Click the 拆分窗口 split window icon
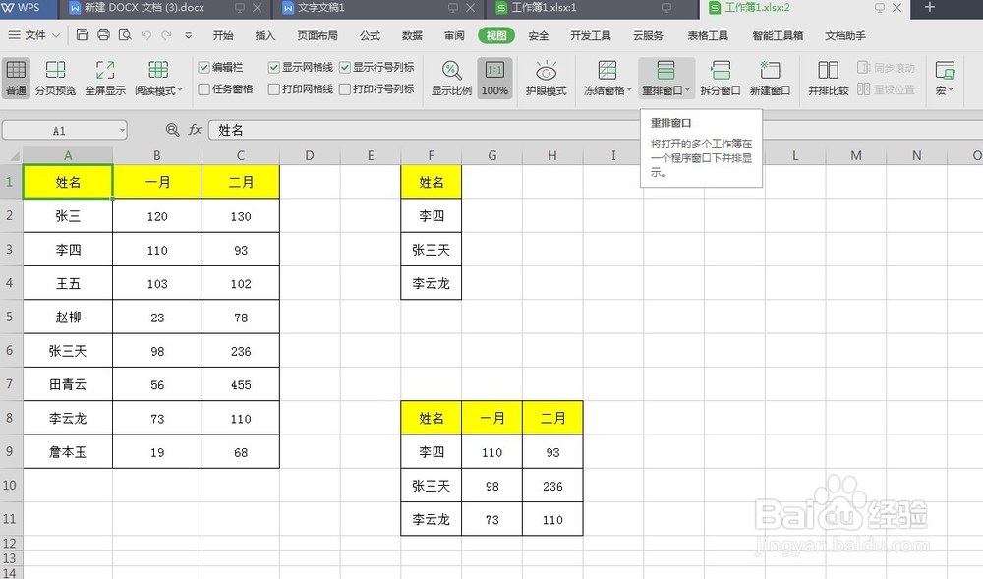Screen dimensions: 983x579 pos(721,79)
